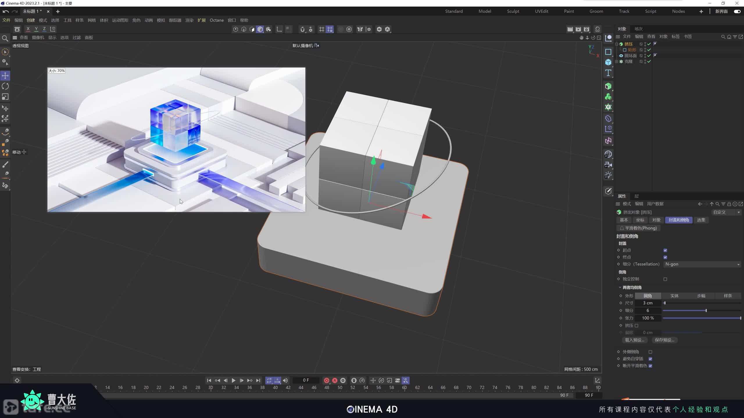Click the record active objects button

pos(327,380)
